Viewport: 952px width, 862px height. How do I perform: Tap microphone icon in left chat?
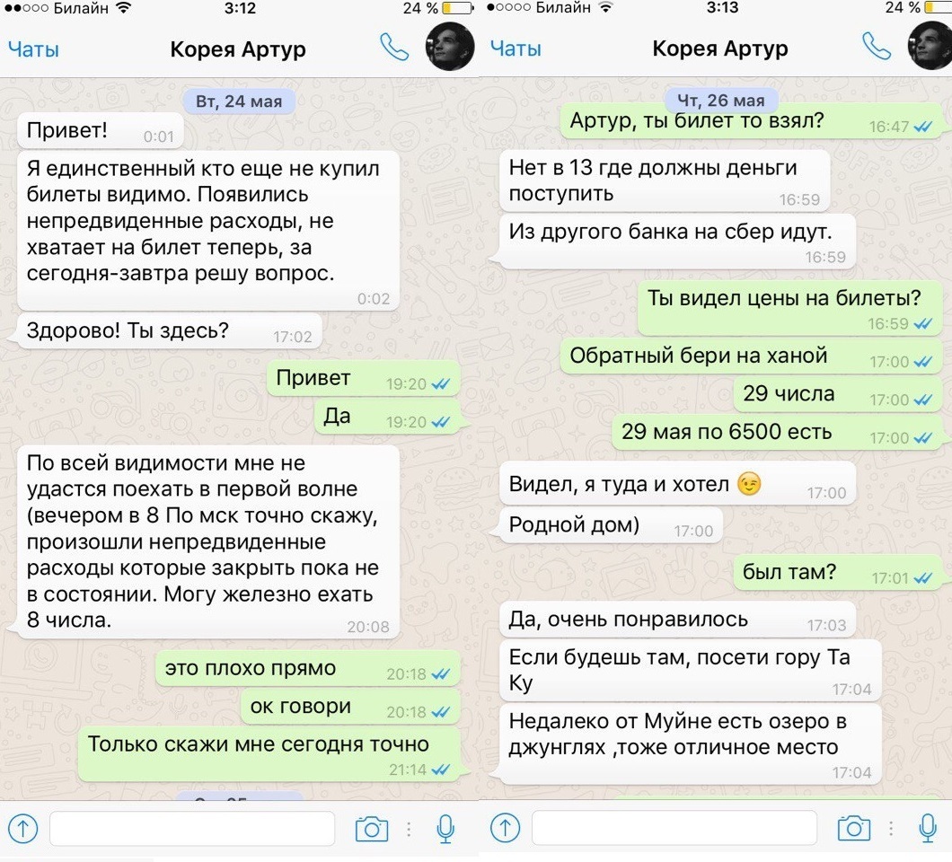(x=445, y=829)
